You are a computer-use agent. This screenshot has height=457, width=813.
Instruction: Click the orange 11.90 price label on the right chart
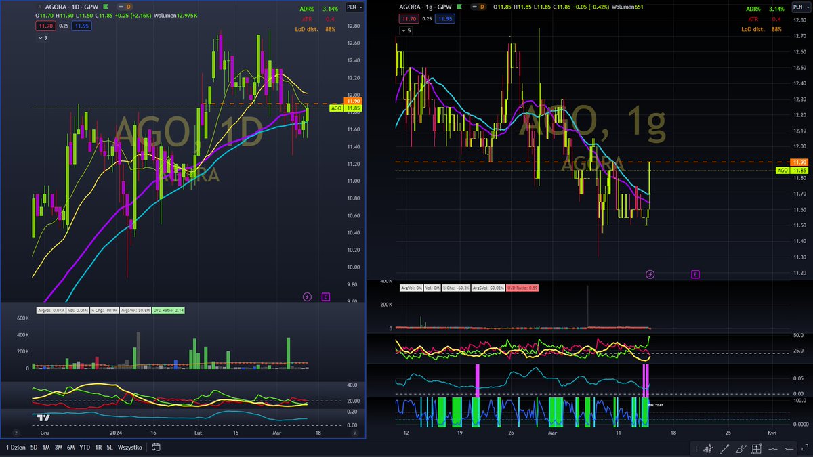(799, 162)
